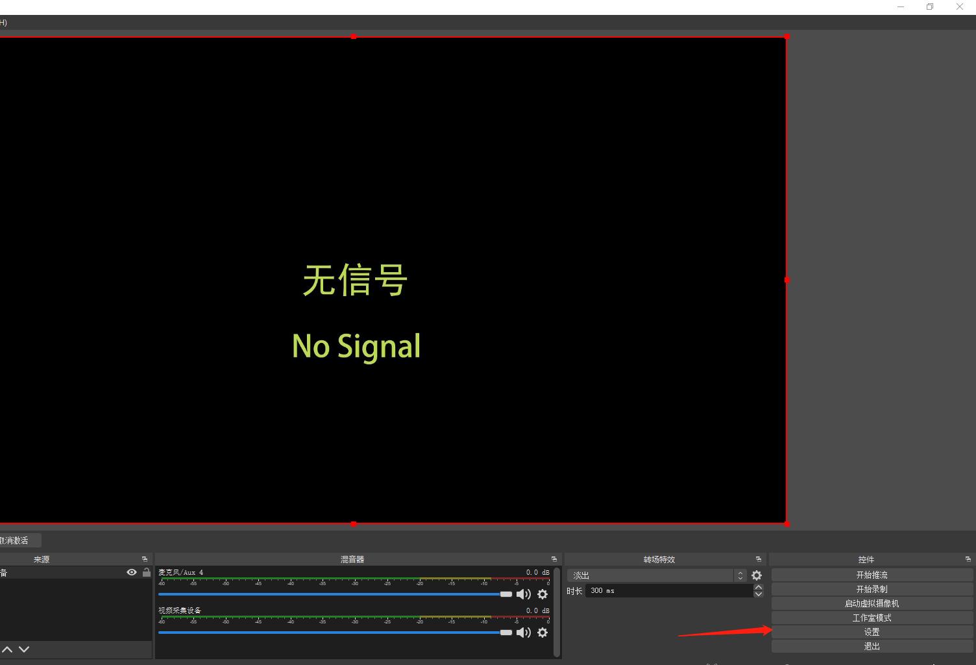Move the selected source down the list
This screenshot has width=976, height=665.
coord(24,649)
